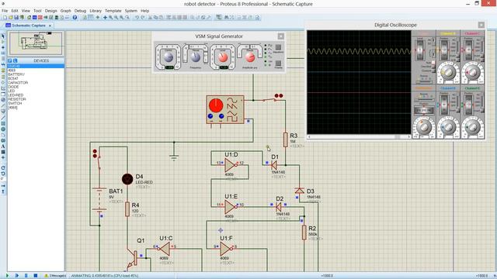Image resolution: width=497 pixels, height=279 pixels.
Task: Select BATTERY in the devices list
Action: tap(36, 74)
